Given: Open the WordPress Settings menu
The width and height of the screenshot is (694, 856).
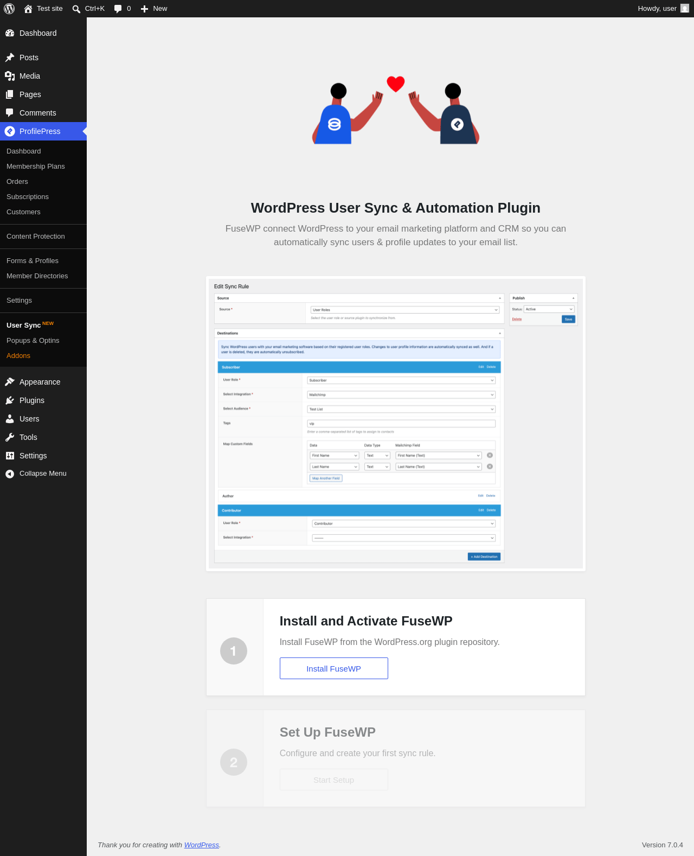Looking at the screenshot, I should (43, 456).
